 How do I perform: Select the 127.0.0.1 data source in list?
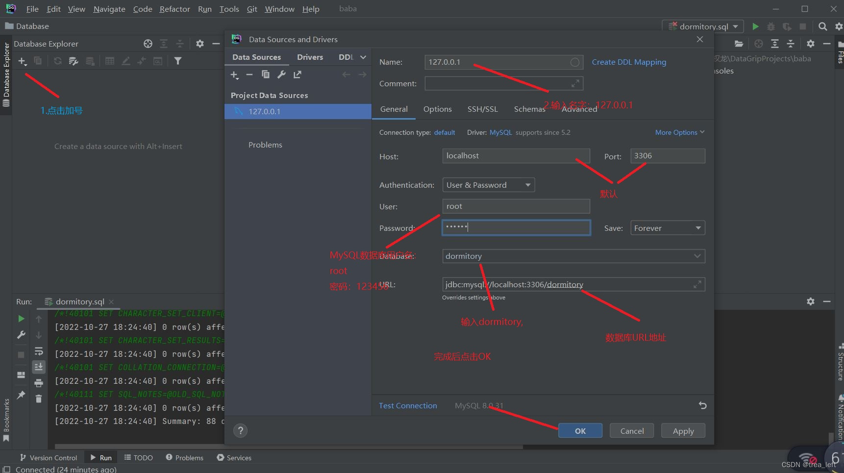coord(298,111)
